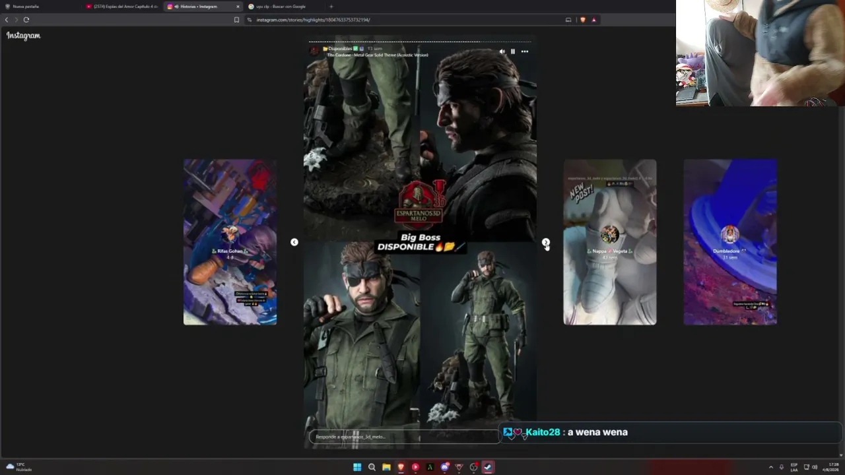The width and height of the screenshot is (845, 475).
Task: Click the Instagram logo
Action: pos(24,36)
